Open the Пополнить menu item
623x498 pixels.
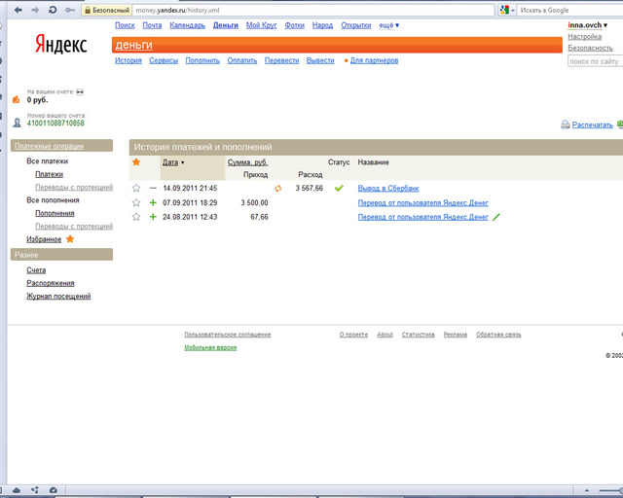tap(202, 60)
